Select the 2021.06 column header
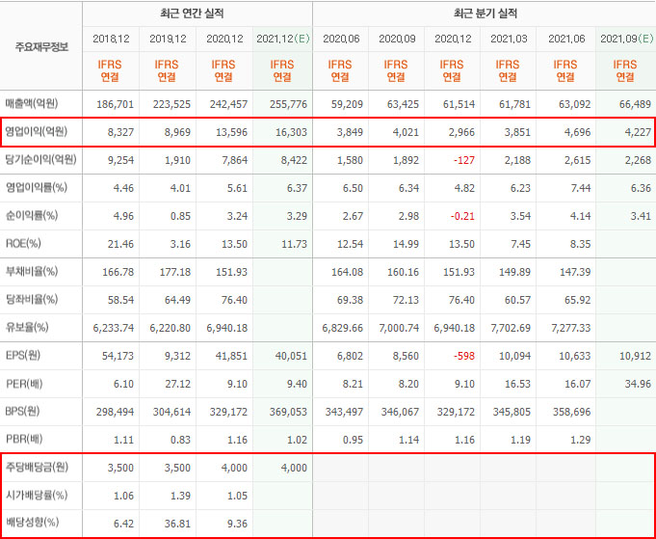 566,39
